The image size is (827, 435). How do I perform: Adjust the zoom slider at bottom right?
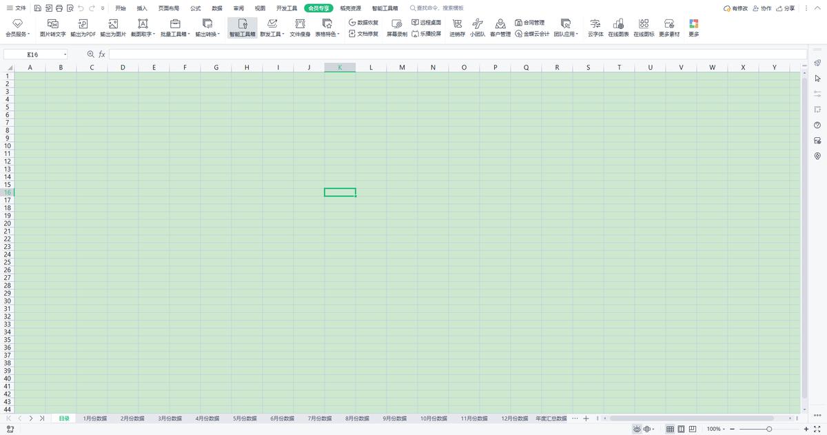point(769,429)
